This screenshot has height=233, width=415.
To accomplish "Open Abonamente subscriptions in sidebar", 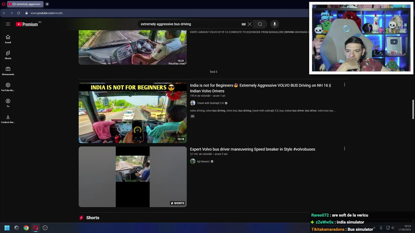I will [x=8, y=71].
